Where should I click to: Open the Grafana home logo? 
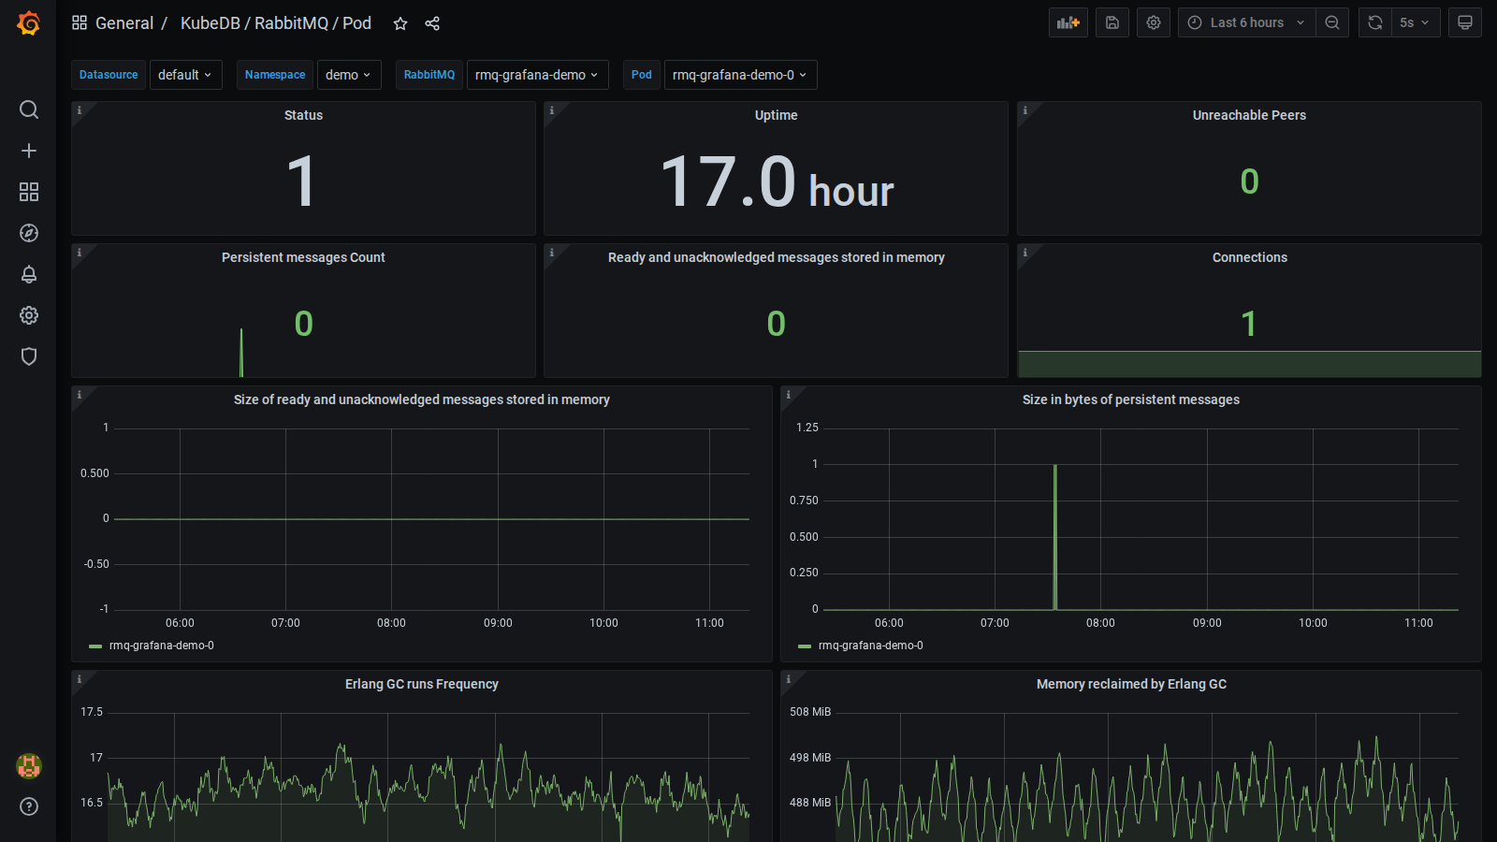tap(29, 23)
